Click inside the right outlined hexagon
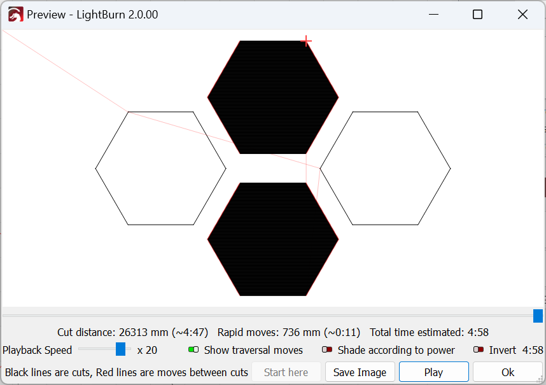The image size is (546, 385). point(385,168)
